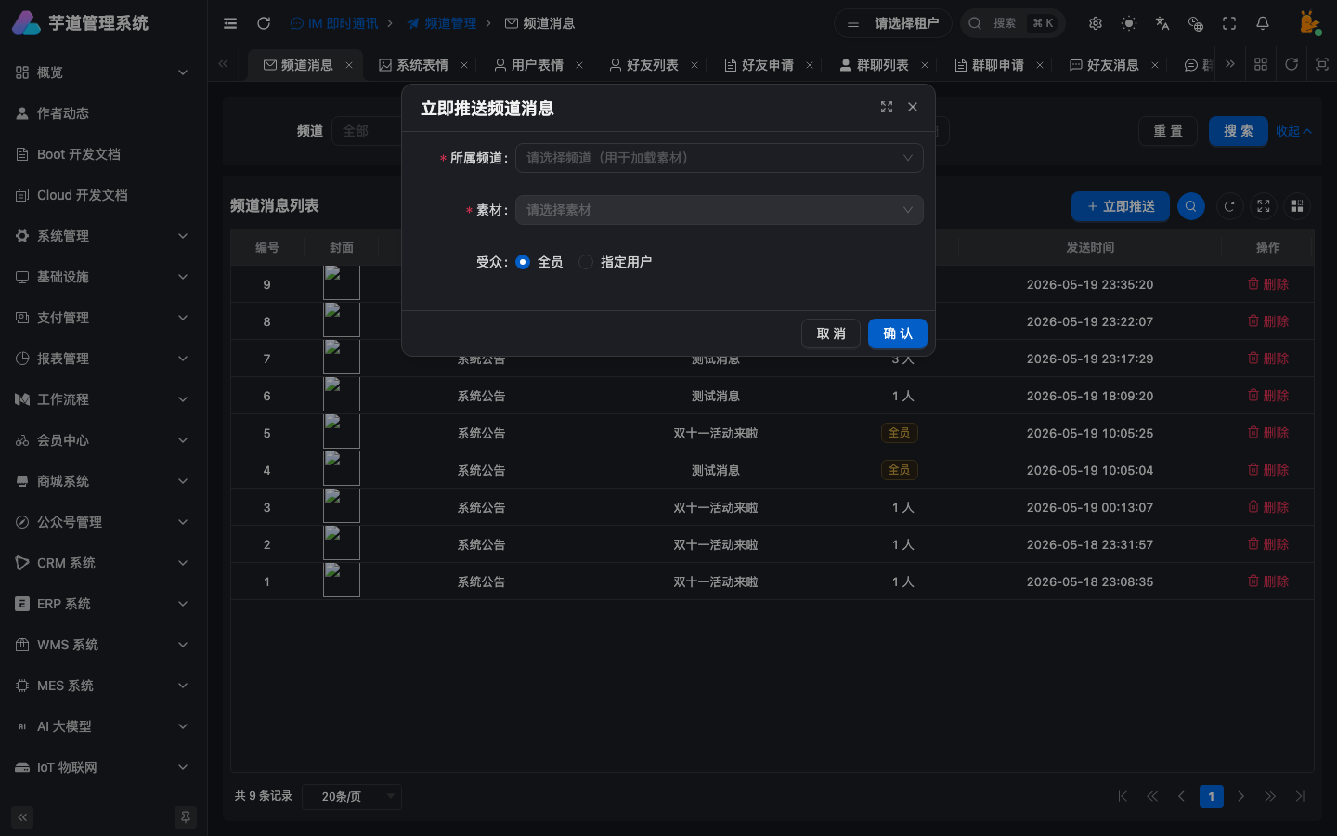Select the 指定用户 audience radio button

(586, 262)
